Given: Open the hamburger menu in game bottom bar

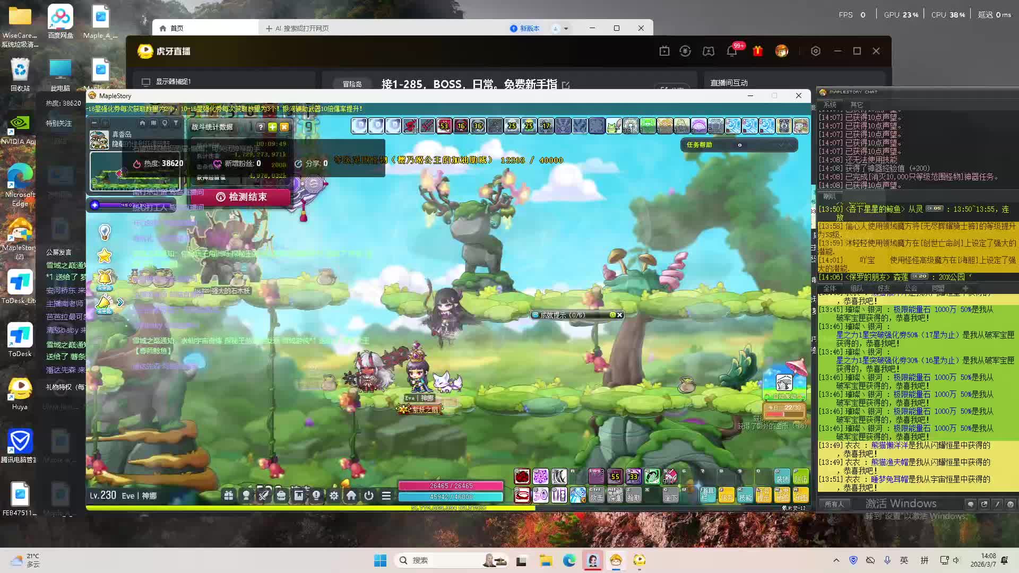Looking at the screenshot, I should tap(386, 496).
